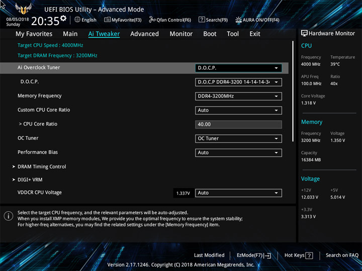Click CPU temperature 39°C reading
The width and height of the screenshot is (362, 271).
pyautogui.click(x=335, y=64)
